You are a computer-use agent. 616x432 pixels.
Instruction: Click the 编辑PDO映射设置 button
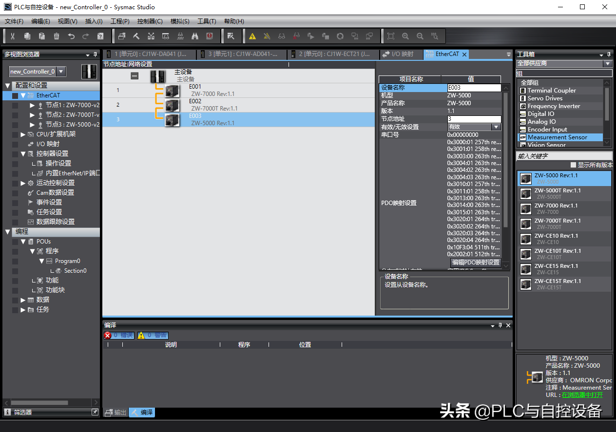tap(475, 263)
